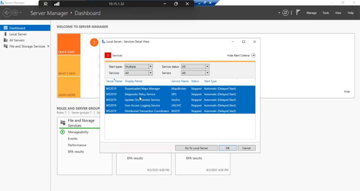Click the forward navigation arrow in Server Manager
This screenshot has height=191, width=360.
[x=15, y=12]
